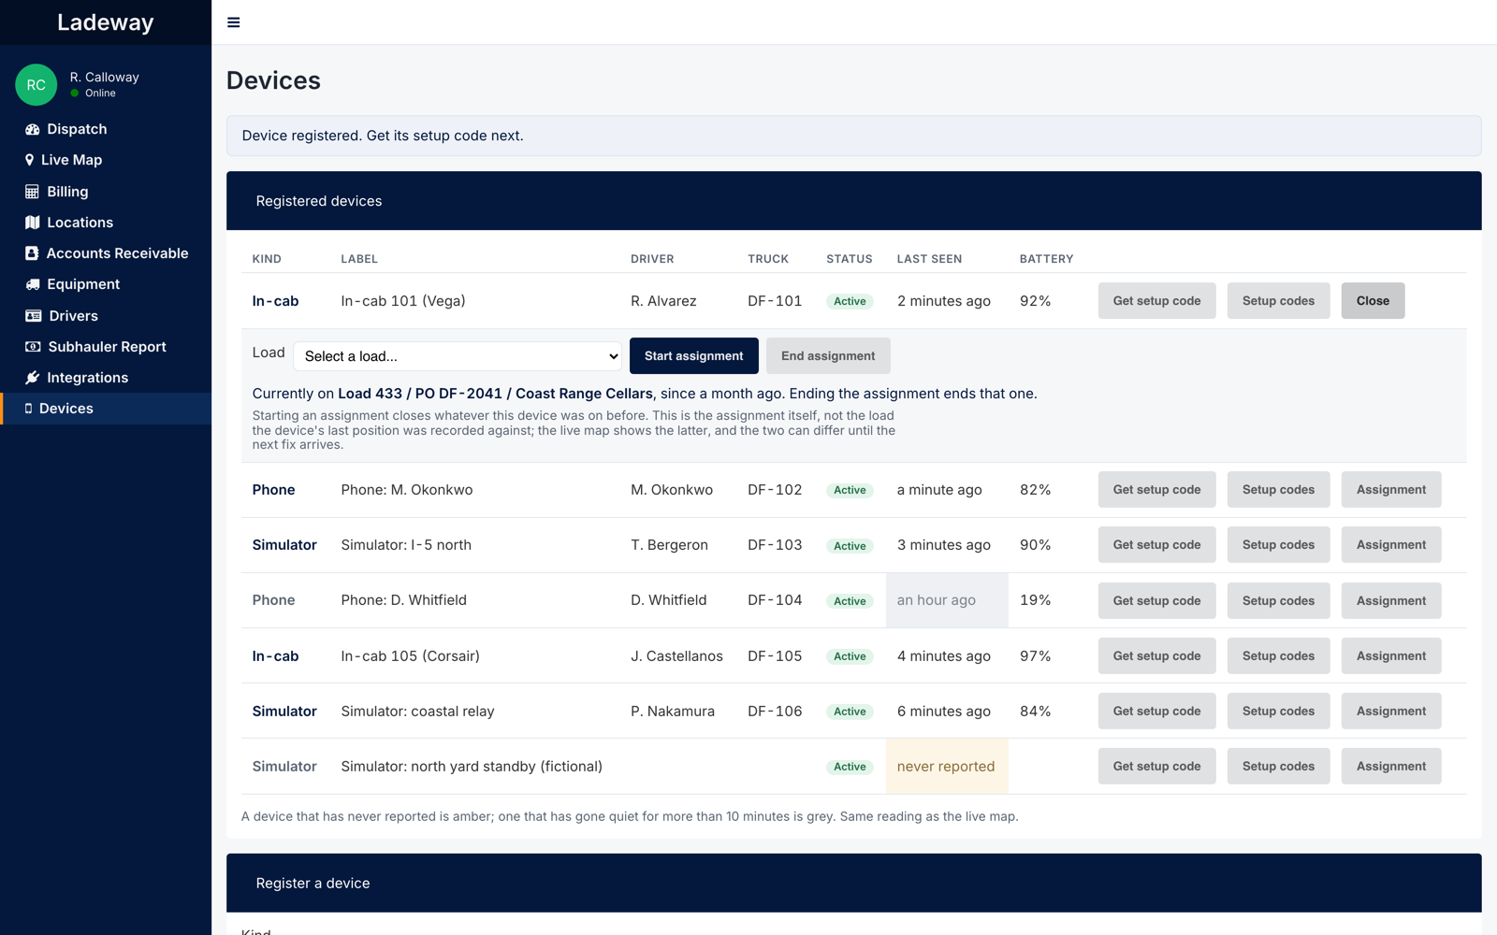Get setup code for Phone: D. Whitfield

(1156, 600)
